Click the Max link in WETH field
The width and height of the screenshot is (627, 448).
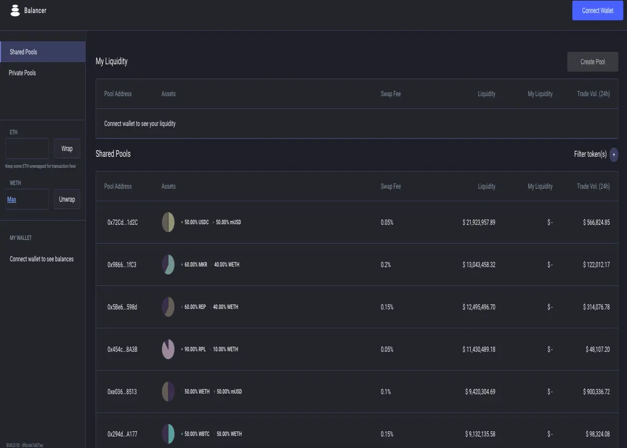coord(11,199)
